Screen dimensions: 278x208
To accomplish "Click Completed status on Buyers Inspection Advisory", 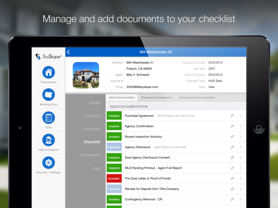I will point(114,137).
